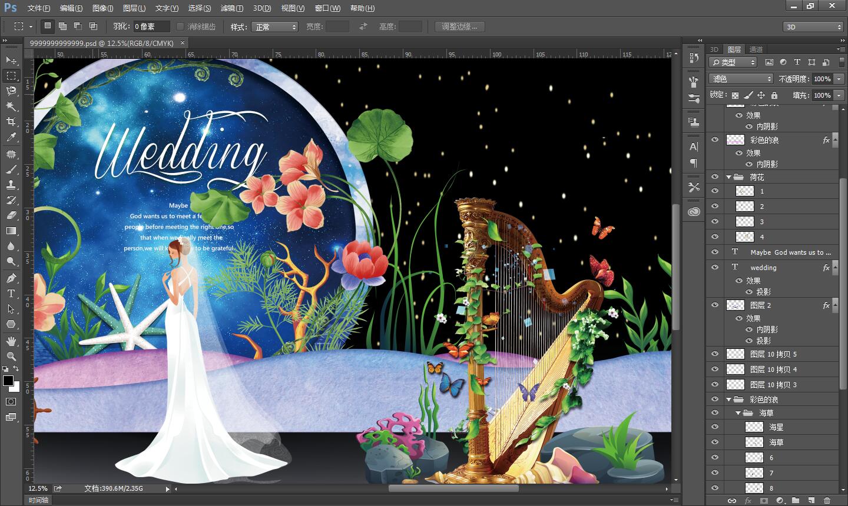This screenshot has width=848, height=506.
Task: Select the Pen tool
Action: [x=11, y=278]
